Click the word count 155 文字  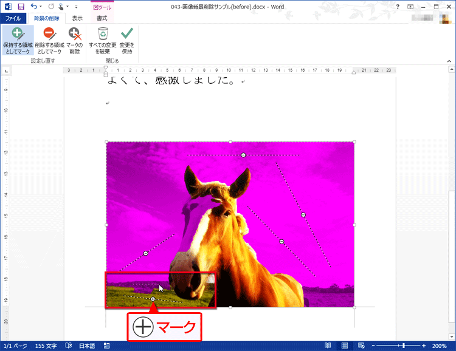(x=46, y=346)
